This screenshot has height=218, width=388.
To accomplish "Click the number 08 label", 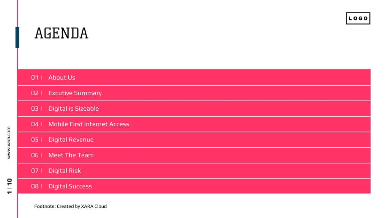I will coord(35,186).
